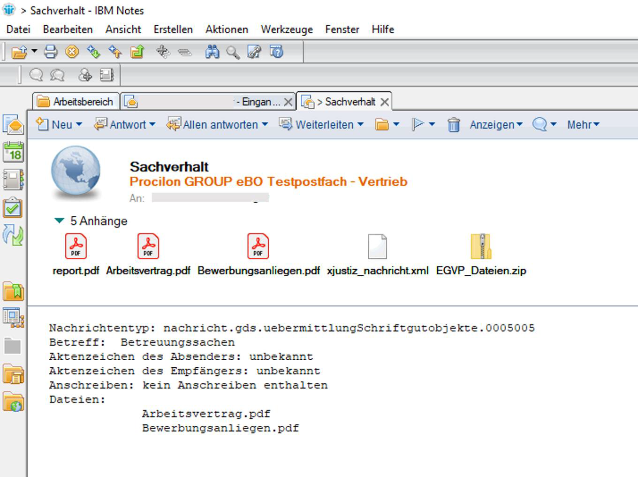
Task: Open the Aktionen menu
Action: click(x=227, y=29)
